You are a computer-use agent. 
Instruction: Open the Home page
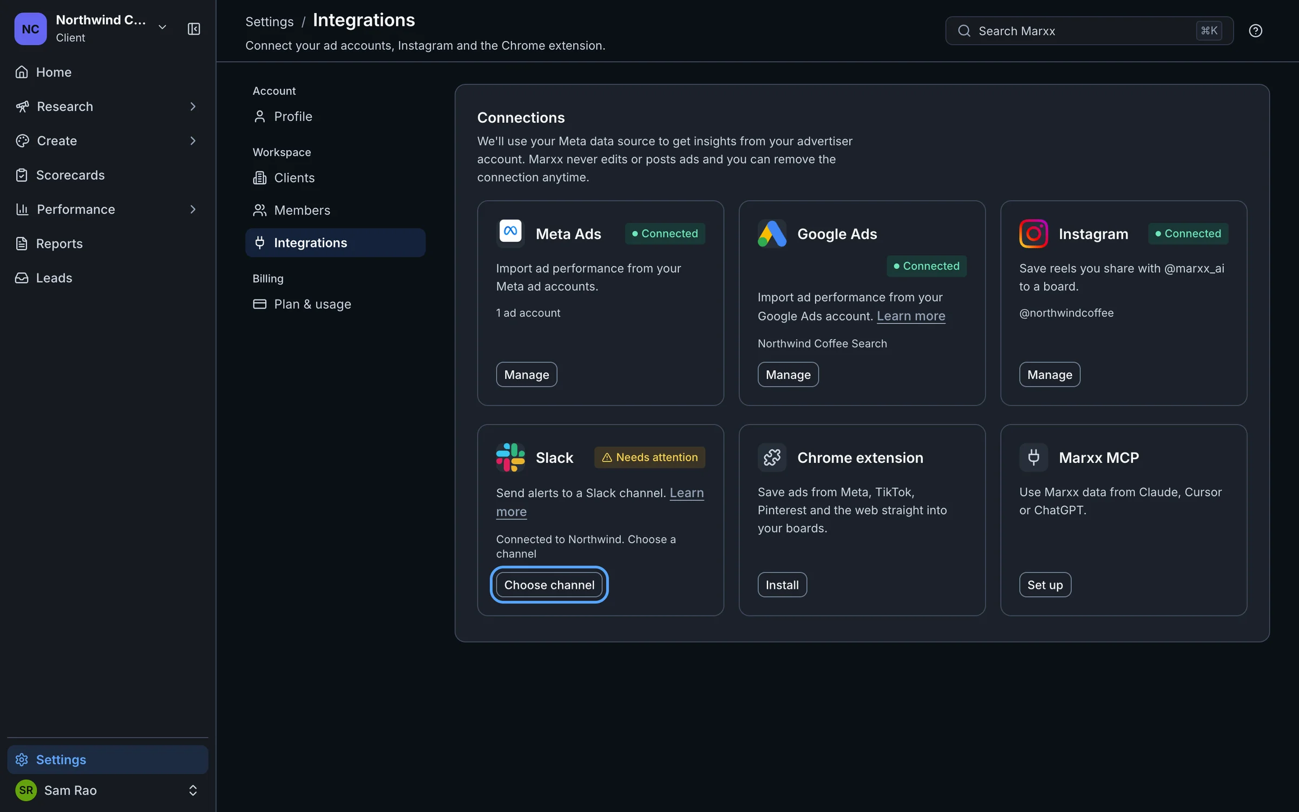click(x=108, y=72)
